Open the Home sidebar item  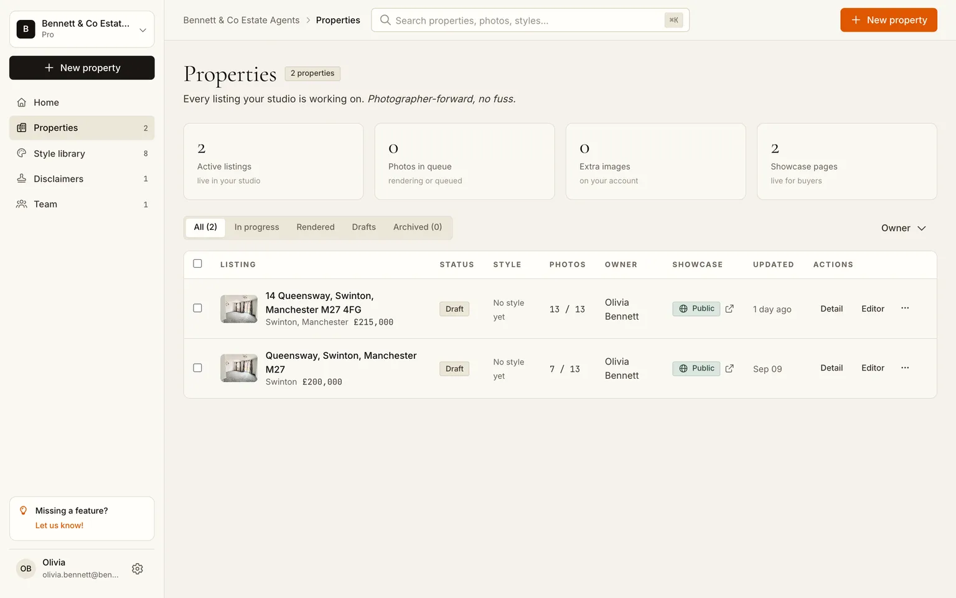pyautogui.click(x=82, y=102)
